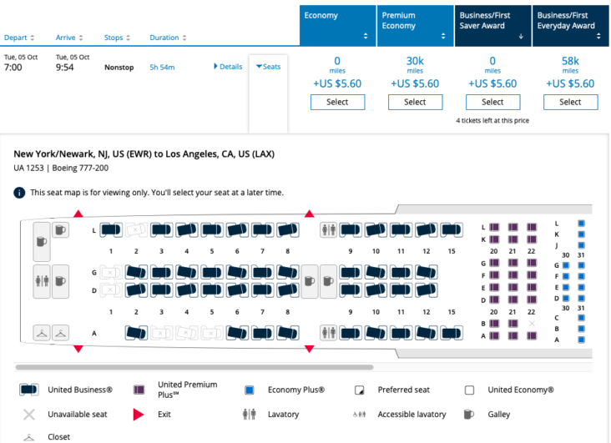Screen dimensions: 611x443
Task: Click business seat 1L in top row
Action: click(x=111, y=230)
